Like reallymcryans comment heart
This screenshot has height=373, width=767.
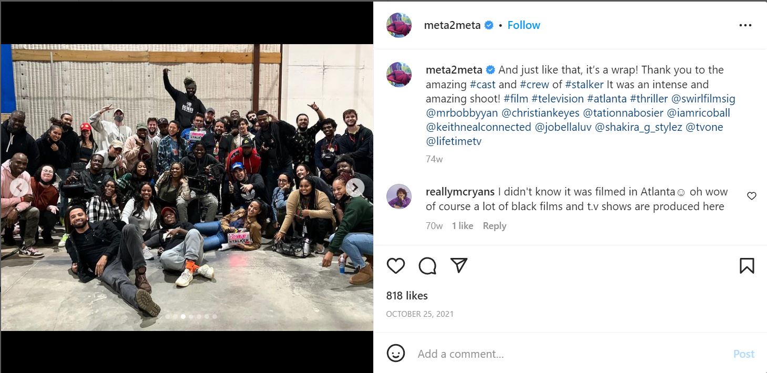751,196
